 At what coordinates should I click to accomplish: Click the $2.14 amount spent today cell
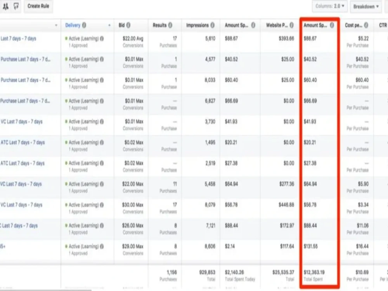[230, 246]
